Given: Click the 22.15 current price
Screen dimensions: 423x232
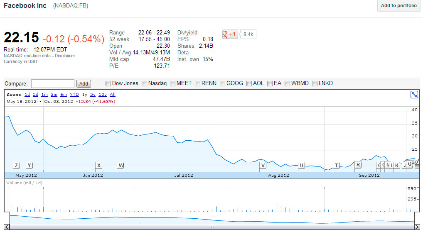Looking at the screenshot, I should click(21, 37).
